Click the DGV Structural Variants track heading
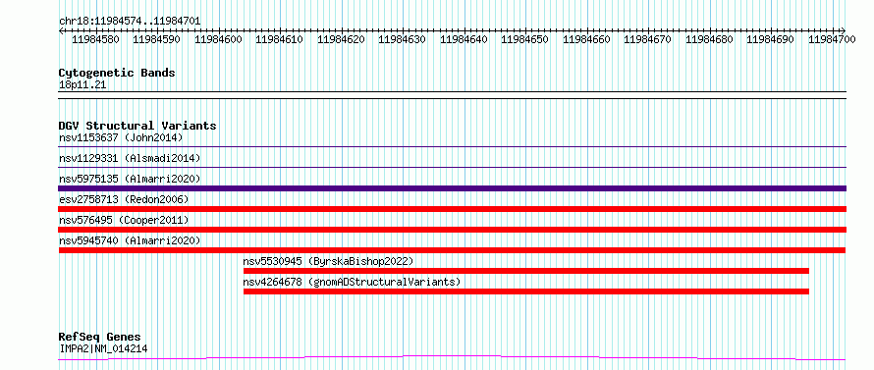Image resolution: width=874 pixels, height=370 pixels. [137, 126]
